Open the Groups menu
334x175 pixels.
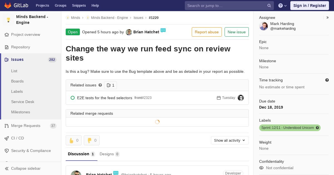[x=61, y=6]
